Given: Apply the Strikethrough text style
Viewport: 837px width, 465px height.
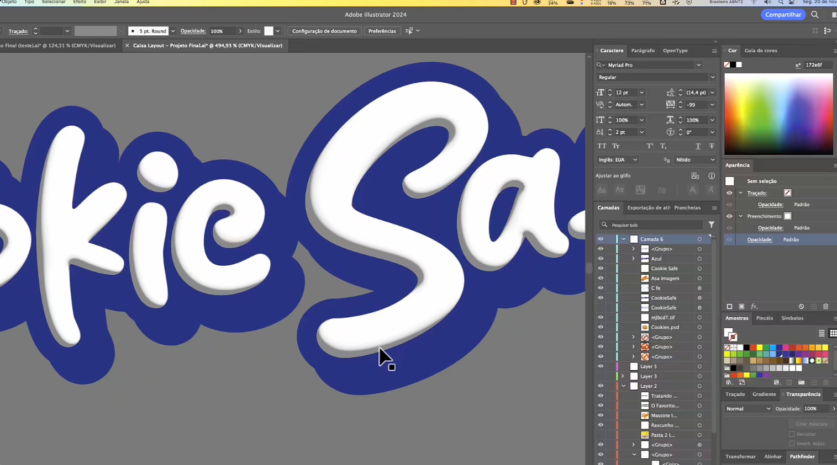Looking at the screenshot, I should tap(712, 146).
